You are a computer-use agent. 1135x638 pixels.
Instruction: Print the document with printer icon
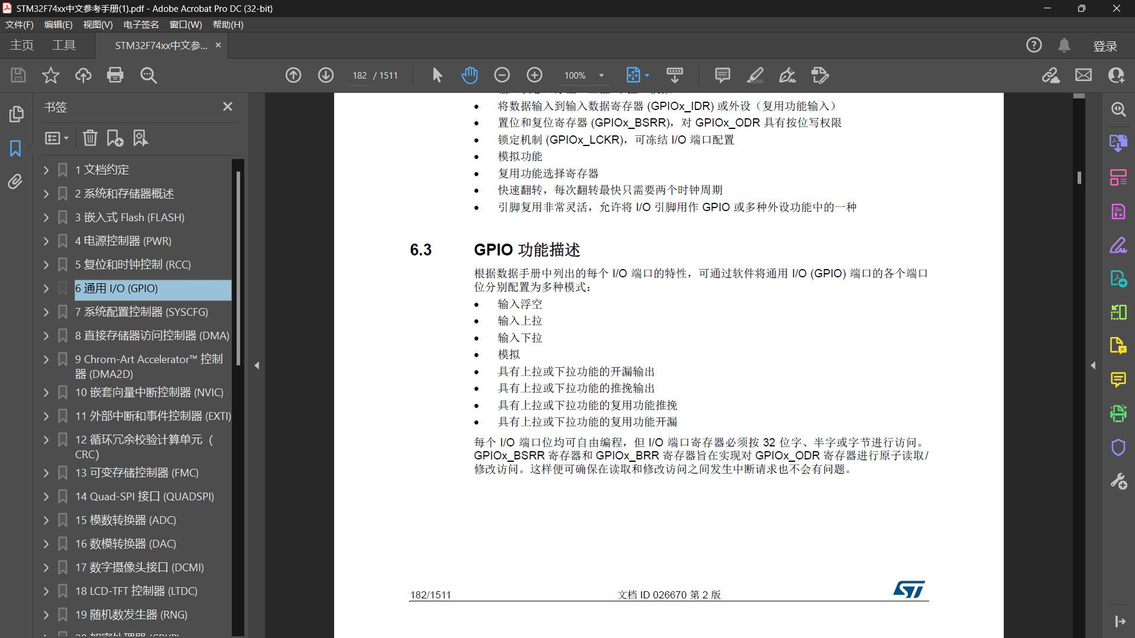point(115,75)
